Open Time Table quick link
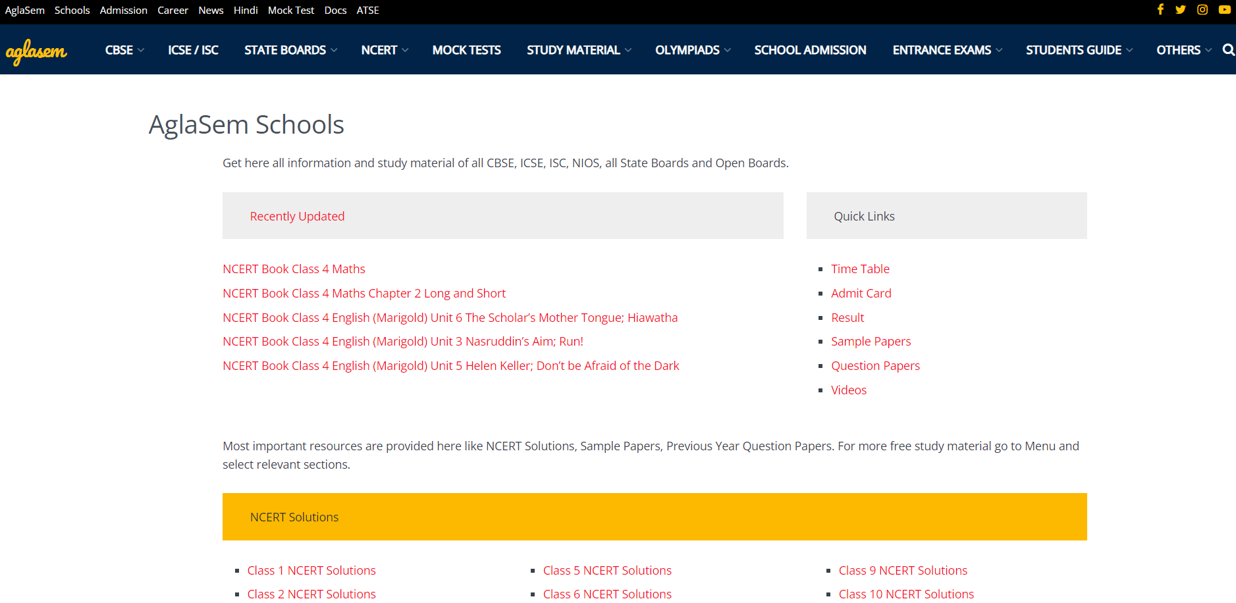Screen dimensions: 1236x603 pos(860,269)
